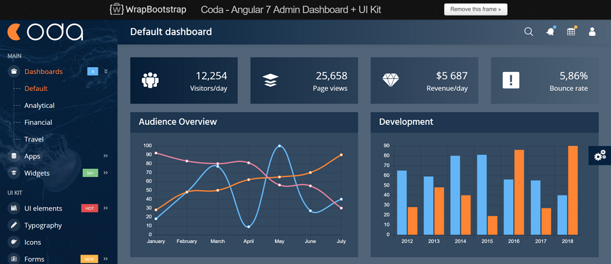Open the Apps menu item
The height and width of the screenshot is (264, 611).
pos(33,156)
